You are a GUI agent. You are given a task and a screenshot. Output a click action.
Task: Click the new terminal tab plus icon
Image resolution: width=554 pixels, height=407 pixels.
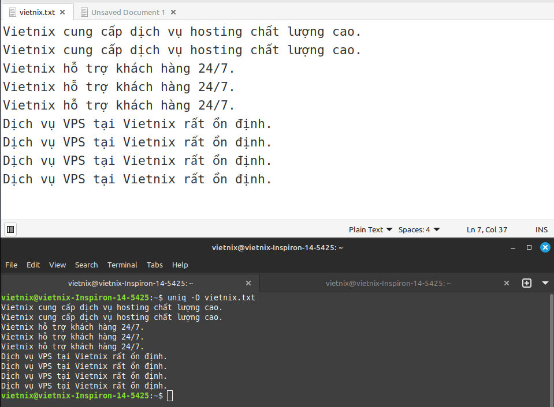(x=526, y=283)
